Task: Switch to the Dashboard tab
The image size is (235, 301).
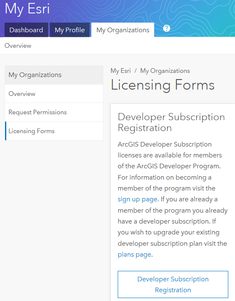Action: [x=26, y=30]
